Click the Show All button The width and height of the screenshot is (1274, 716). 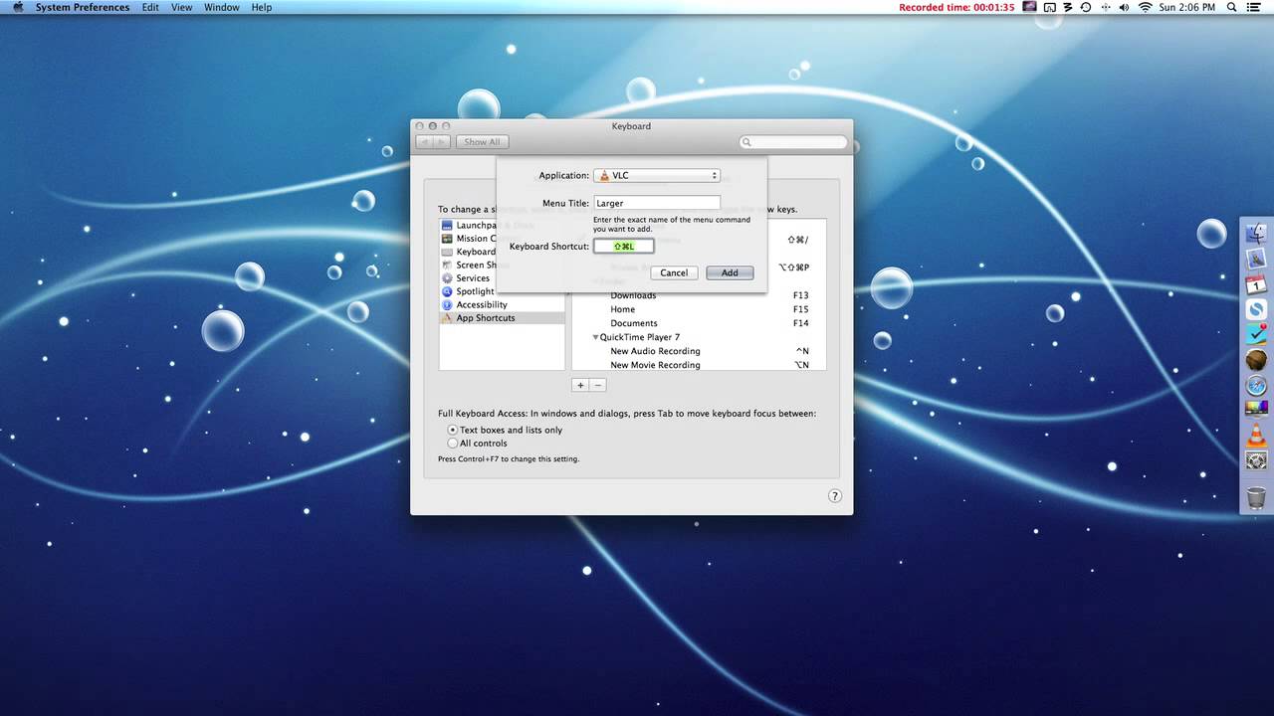(483, 142)
